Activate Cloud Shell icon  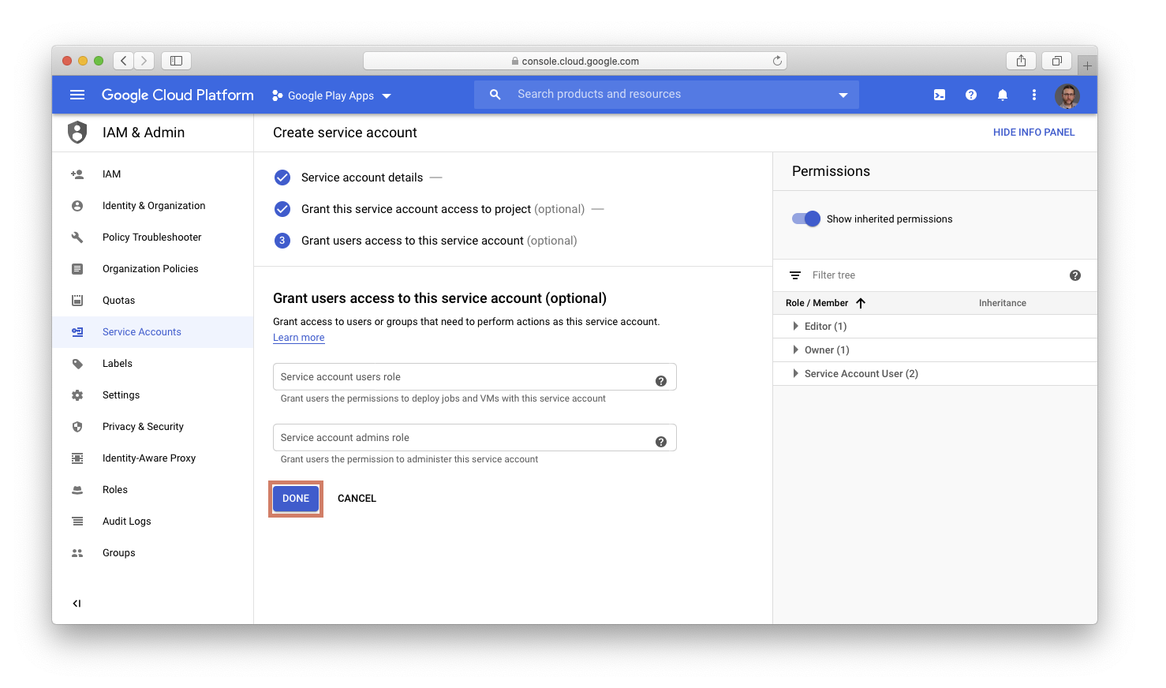(940, 95)
